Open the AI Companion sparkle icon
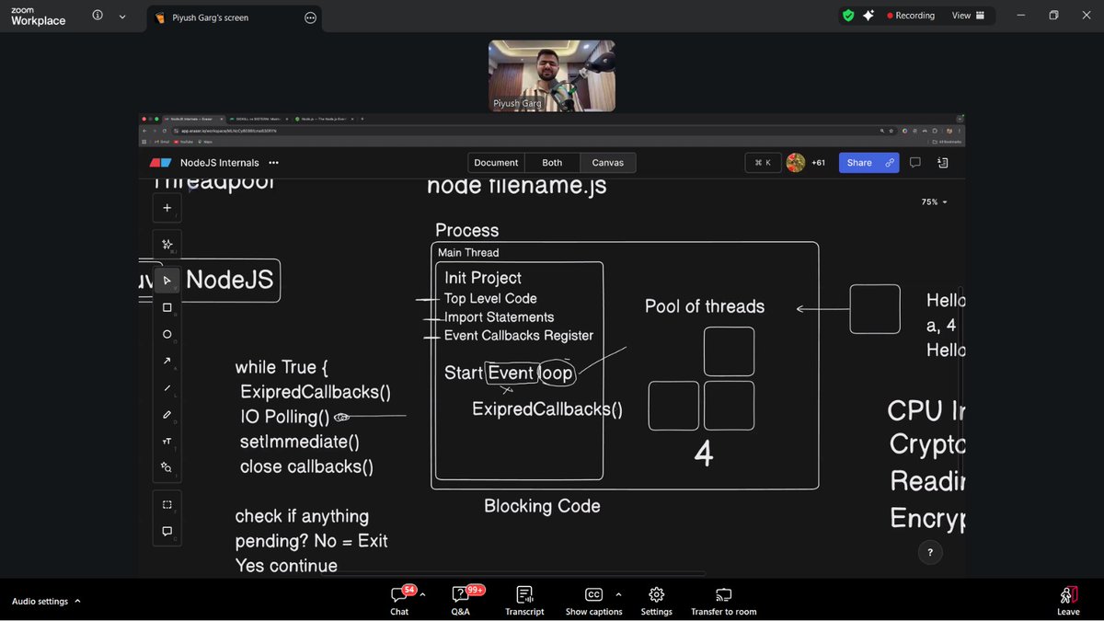This screenshot has width=1104, height=621. point(868,16)
